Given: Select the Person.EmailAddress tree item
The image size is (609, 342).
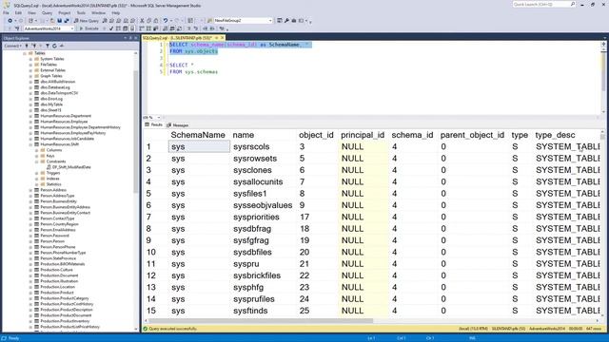Looking at the screenshot, I should click(x=58, y=230).
